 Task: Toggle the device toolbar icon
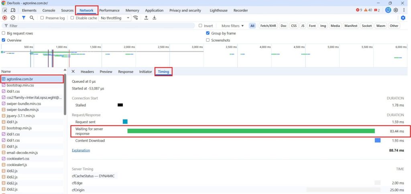pyautogui.click(x=13, y=10)
